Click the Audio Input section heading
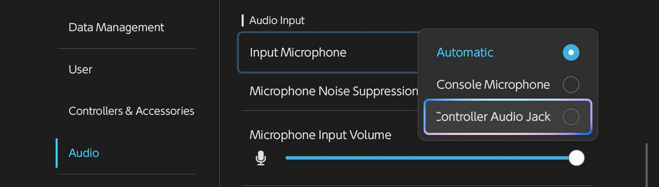659x187 pixels. (277, 20)
